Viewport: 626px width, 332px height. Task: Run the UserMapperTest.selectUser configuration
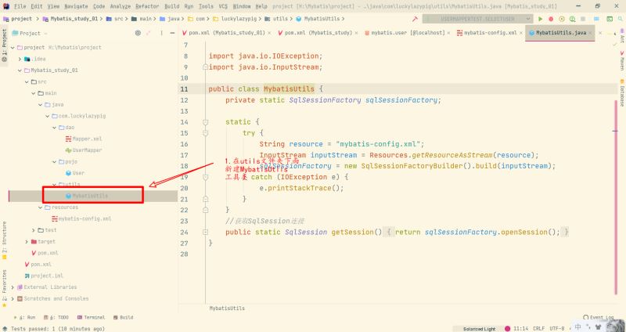pyautogui.click(x=541, y=19)
